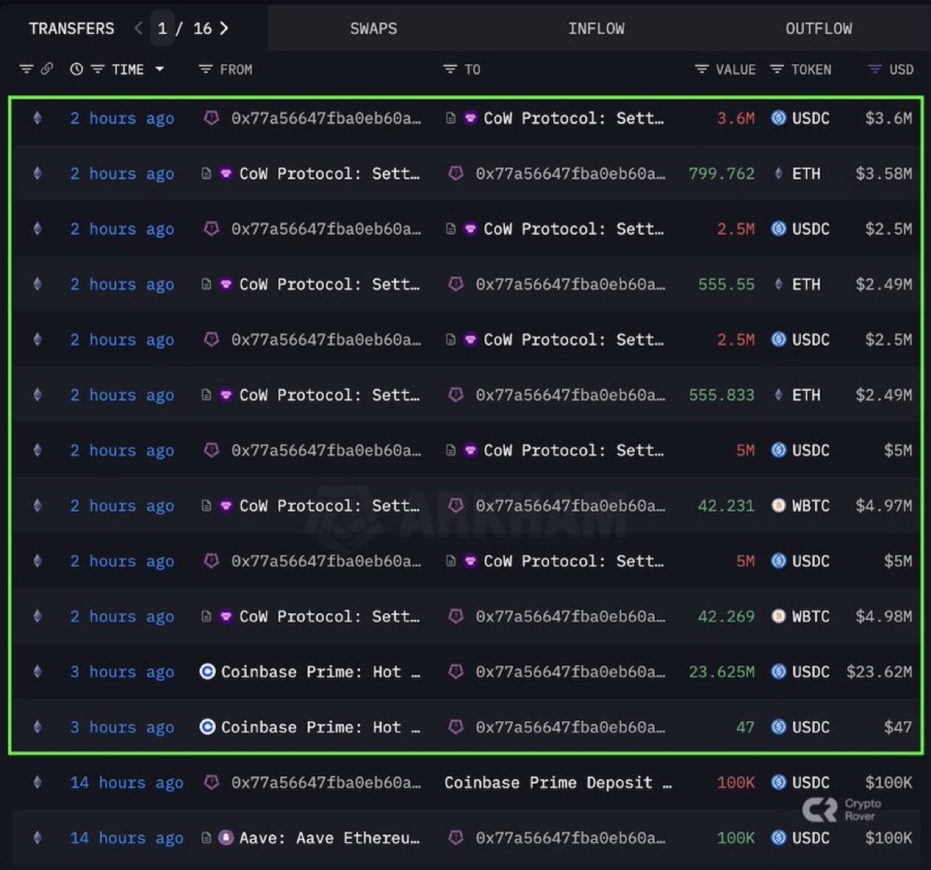This screenshot has width=931, height=870.
Task: Click the next page chevron after 1/16
Action: [x=223, y=28]
